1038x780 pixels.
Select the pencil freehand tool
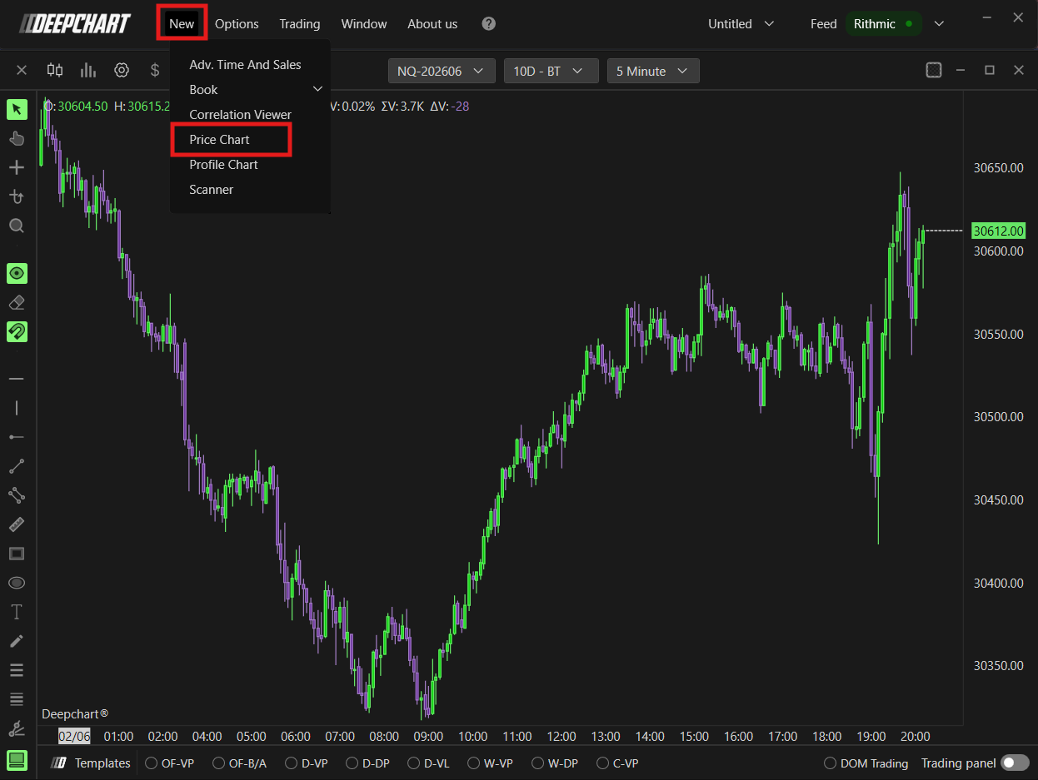(x=17, y=641)
